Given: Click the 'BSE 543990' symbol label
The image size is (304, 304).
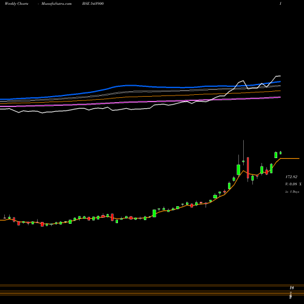Looking at the screenshot, I should point(93,4).
